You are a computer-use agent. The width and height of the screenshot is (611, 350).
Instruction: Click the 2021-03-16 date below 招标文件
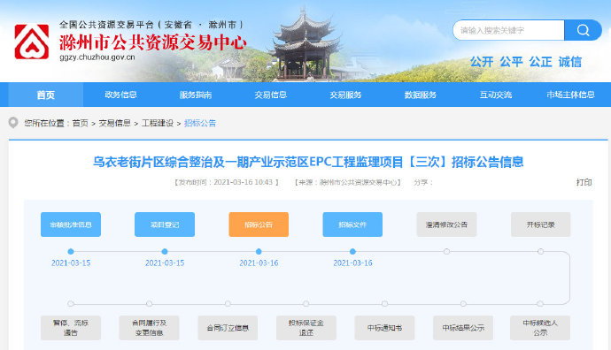pyautogui.click(x=352, y=262)
